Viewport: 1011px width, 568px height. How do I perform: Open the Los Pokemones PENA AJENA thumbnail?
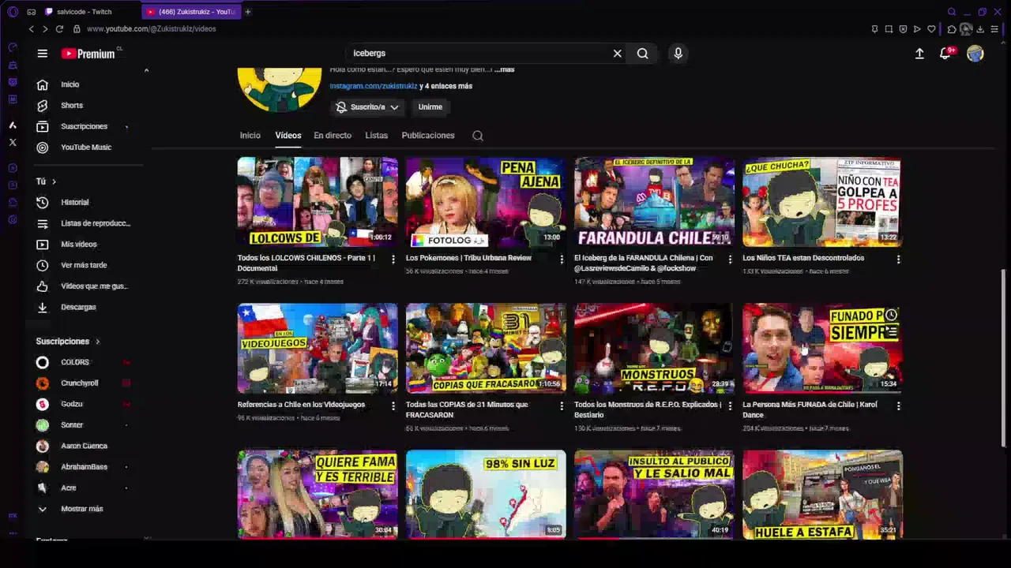486,202
